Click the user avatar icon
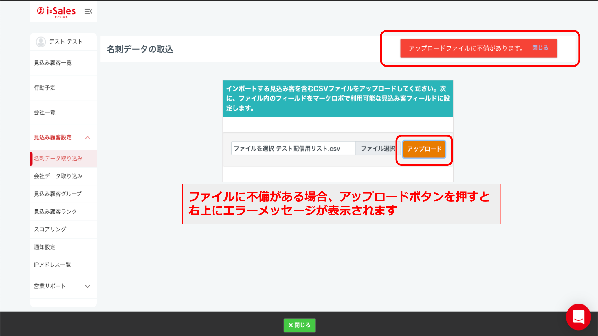This screenshot has width=598, height=336. 41,42
